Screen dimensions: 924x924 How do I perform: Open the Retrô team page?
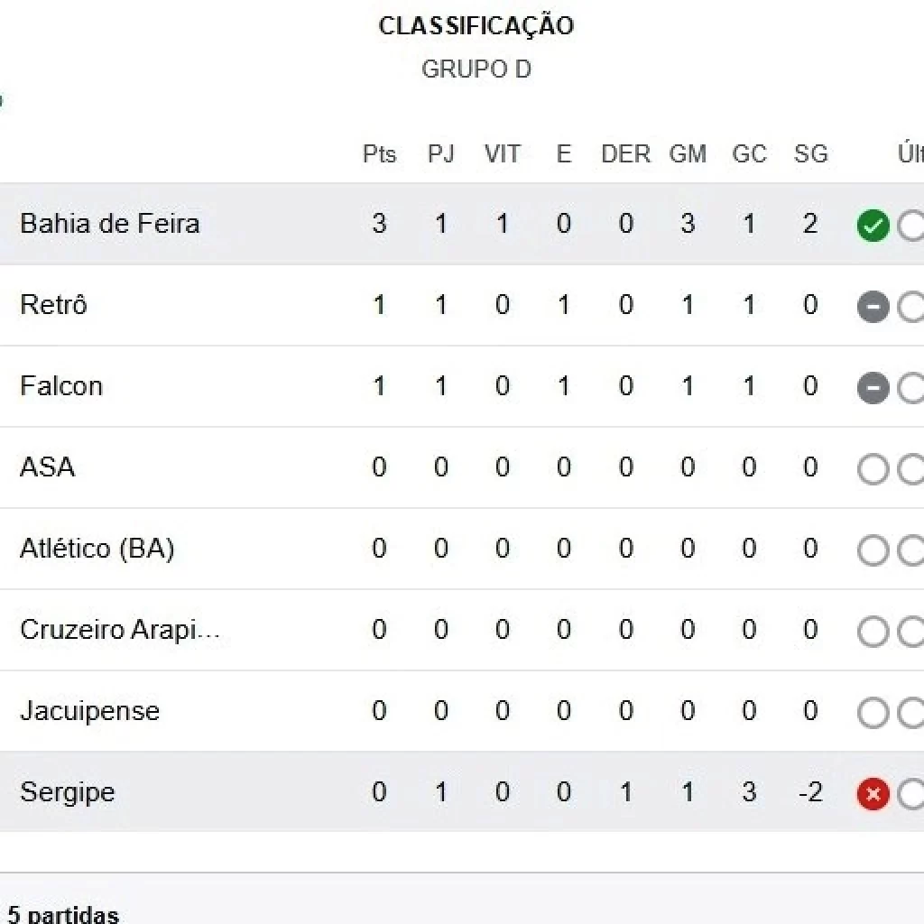[x=53, y=305]
